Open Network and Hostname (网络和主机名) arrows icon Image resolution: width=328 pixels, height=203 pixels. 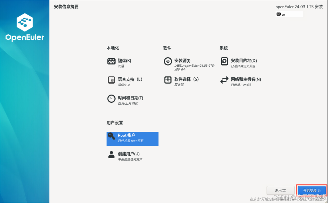(x=224, y=80)
